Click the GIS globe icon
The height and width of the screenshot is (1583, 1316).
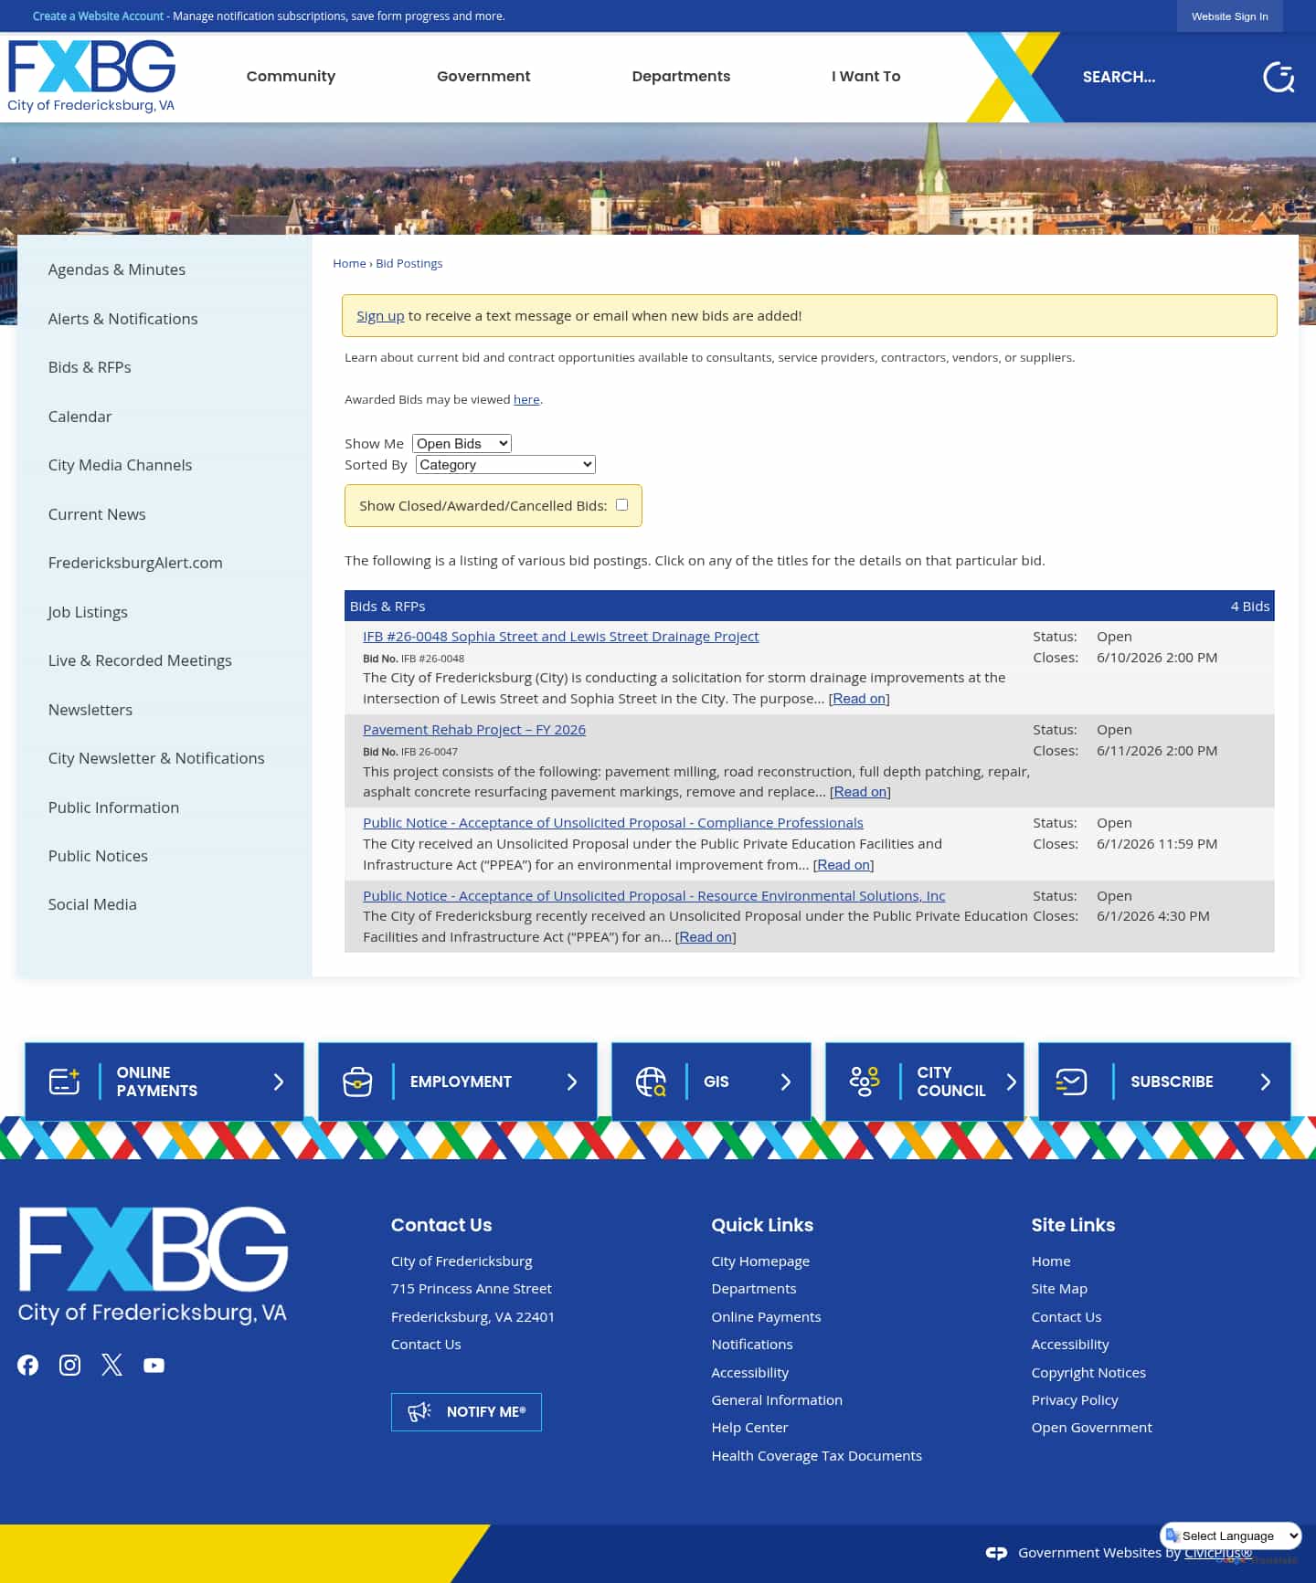coord(651,1082)
